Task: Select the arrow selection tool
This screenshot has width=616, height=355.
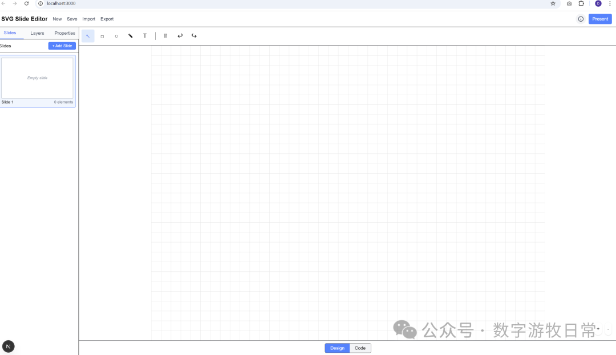Action: (x=88, y=36)
